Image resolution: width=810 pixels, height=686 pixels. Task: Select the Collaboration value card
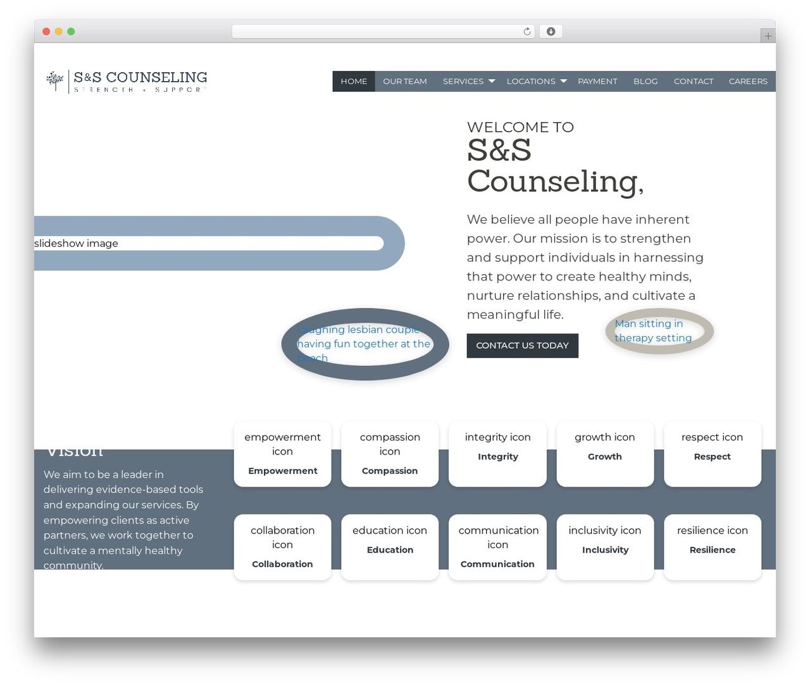pos(282,547)
